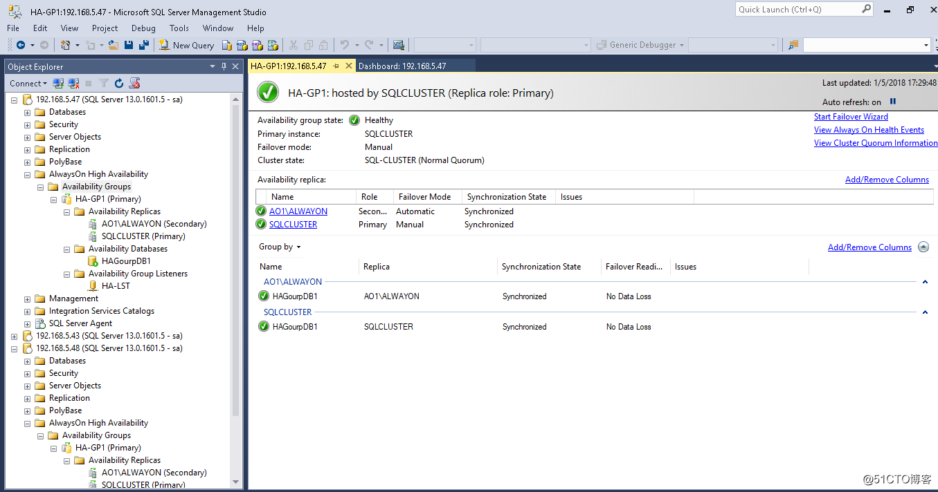
Task: Open the Group by dropdown
Action: [x=280, y=247]
